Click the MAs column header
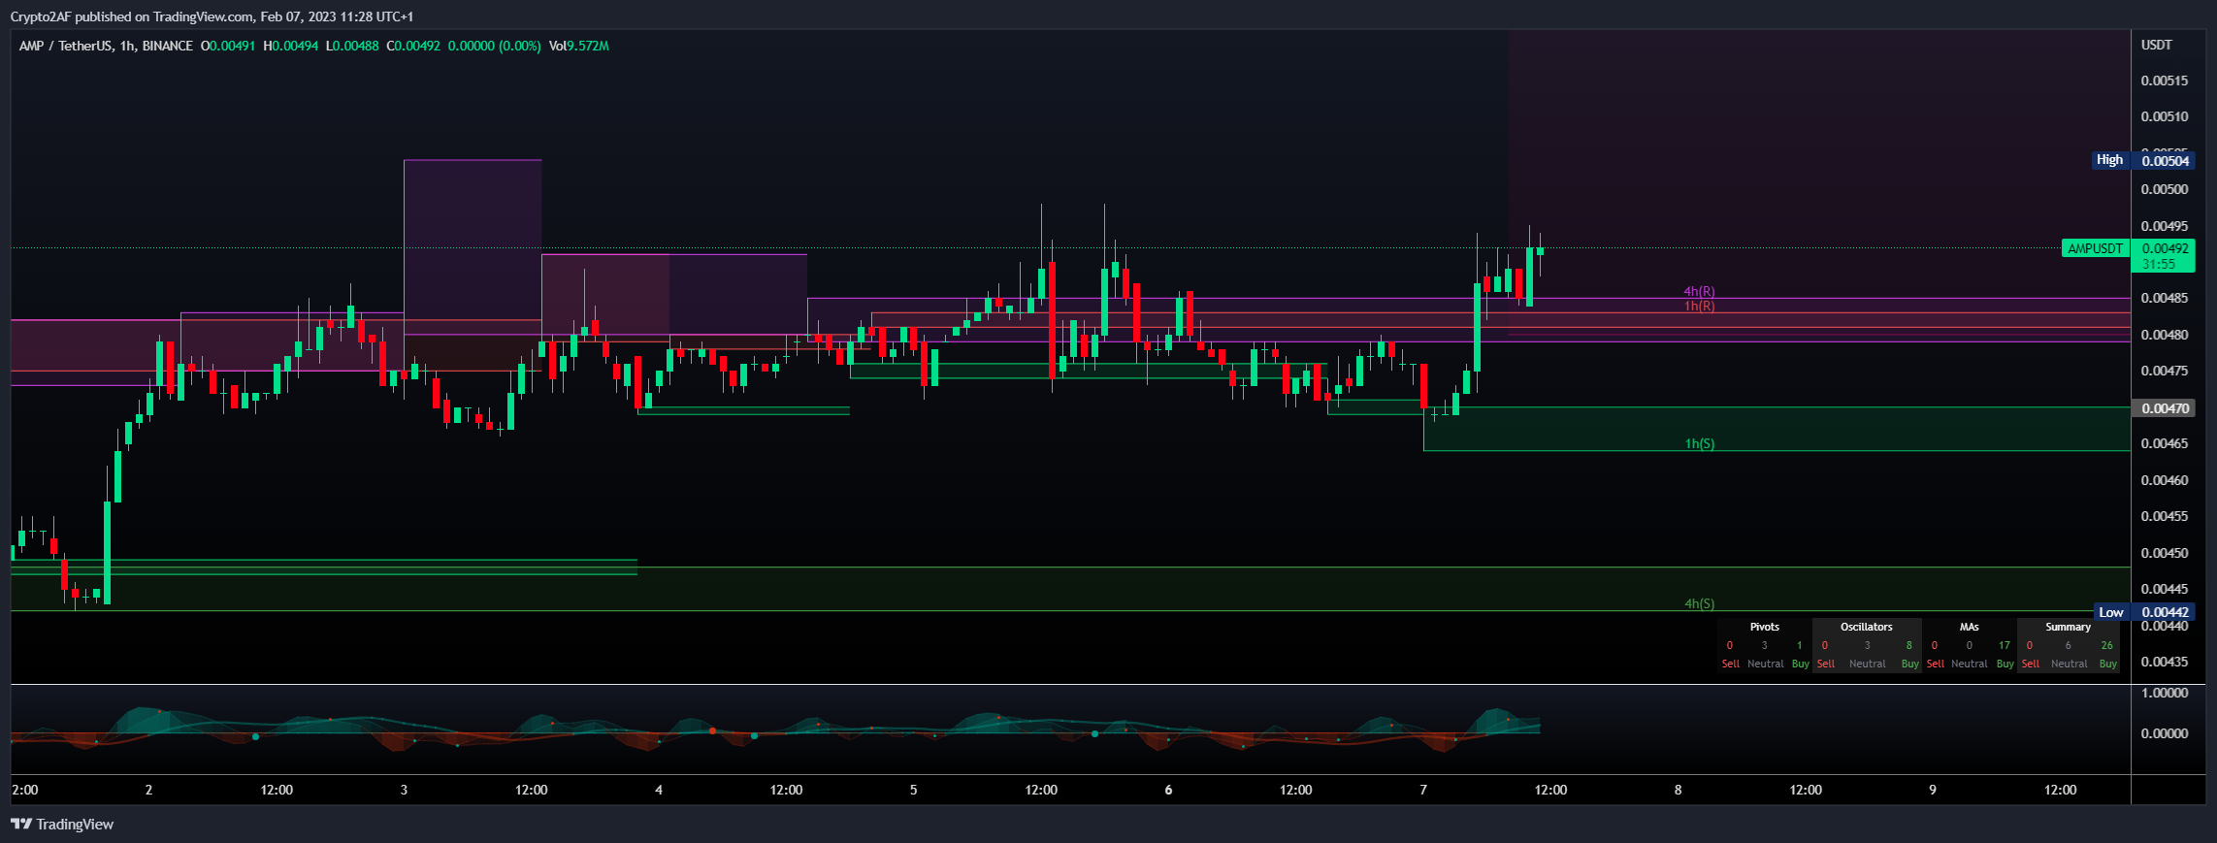The image size is (2217, 843). [1969, 627]
